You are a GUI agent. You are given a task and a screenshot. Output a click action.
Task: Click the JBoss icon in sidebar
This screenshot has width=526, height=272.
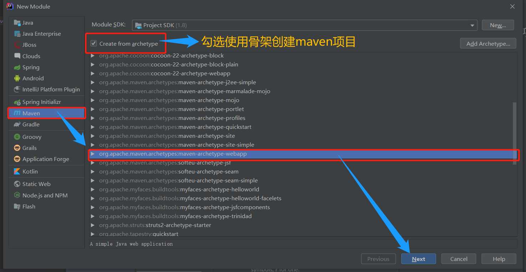tap(17, 45)
